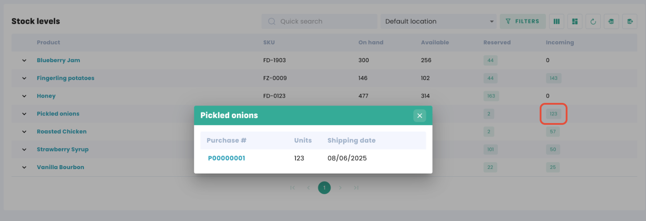This screenshot has width=646, height=221.
Task: Go to the last page of results
Action: click(x=356, y=187)
